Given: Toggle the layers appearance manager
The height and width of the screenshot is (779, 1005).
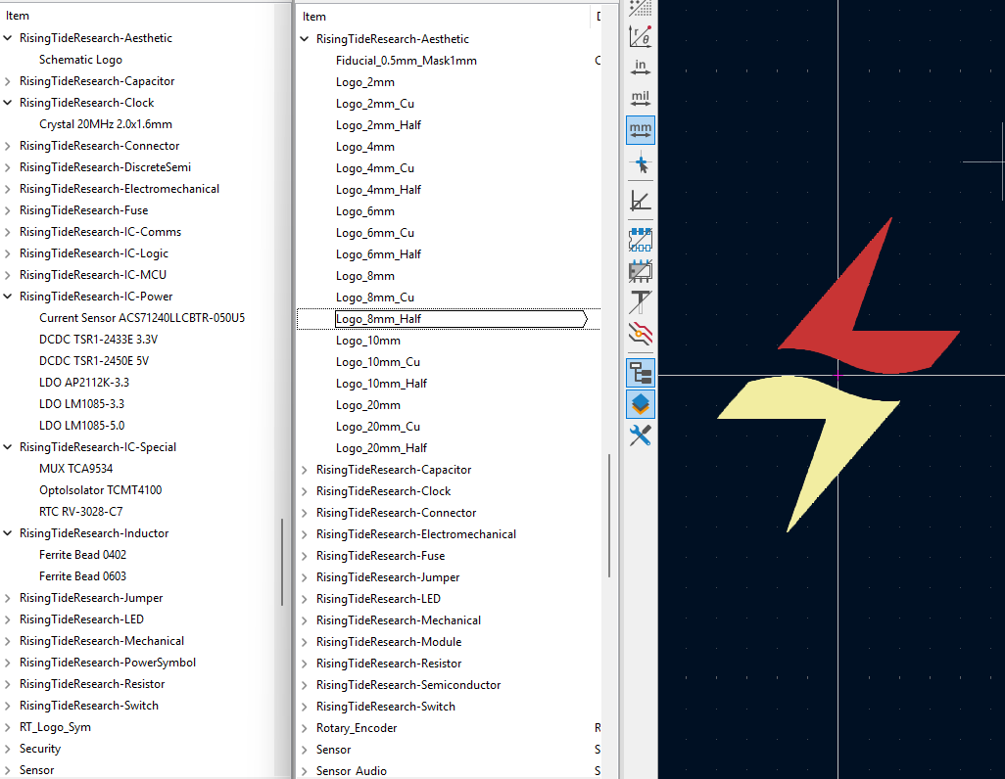Looking at the screenshot, I should [x=641, y=404].
